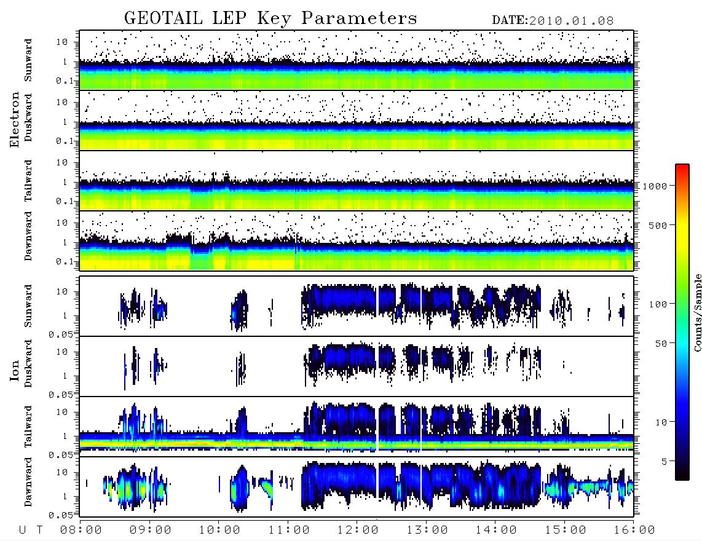Click the 100 color scale label

click(x=658, y=304)
